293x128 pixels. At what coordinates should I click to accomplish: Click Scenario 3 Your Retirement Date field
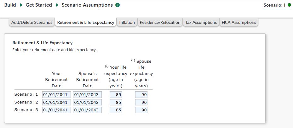tap(56, 110)
